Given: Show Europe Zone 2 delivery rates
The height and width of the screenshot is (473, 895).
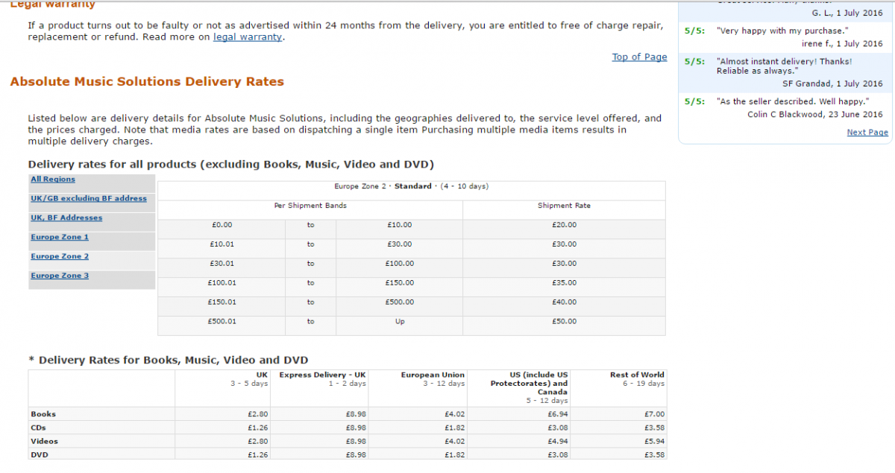Looking at the screenshot, I should tap(60, 257).
